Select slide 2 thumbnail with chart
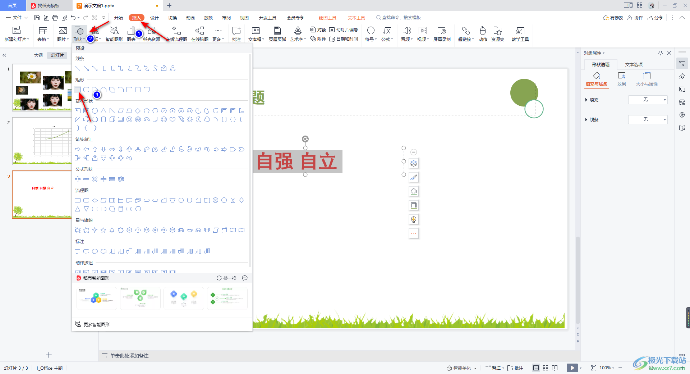The height and width of the screenshot is (374, 690). click(x=42, y=141)
